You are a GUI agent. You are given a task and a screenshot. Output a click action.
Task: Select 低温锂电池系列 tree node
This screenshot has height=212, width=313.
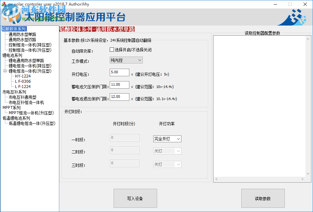(16, 118)
